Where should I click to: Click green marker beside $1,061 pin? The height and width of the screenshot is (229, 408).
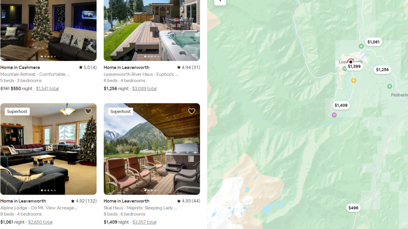(x=361, y=46)
